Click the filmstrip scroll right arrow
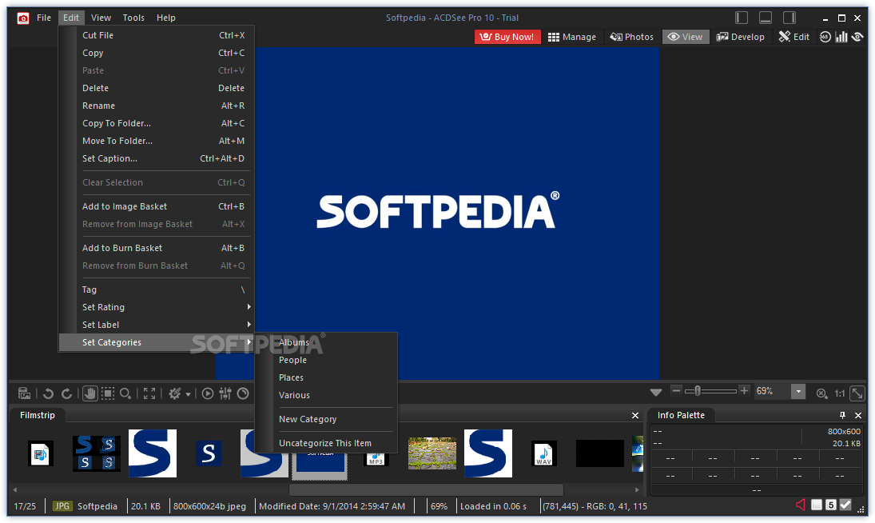This screenshot has height=523, width=875. pos(637,489)
